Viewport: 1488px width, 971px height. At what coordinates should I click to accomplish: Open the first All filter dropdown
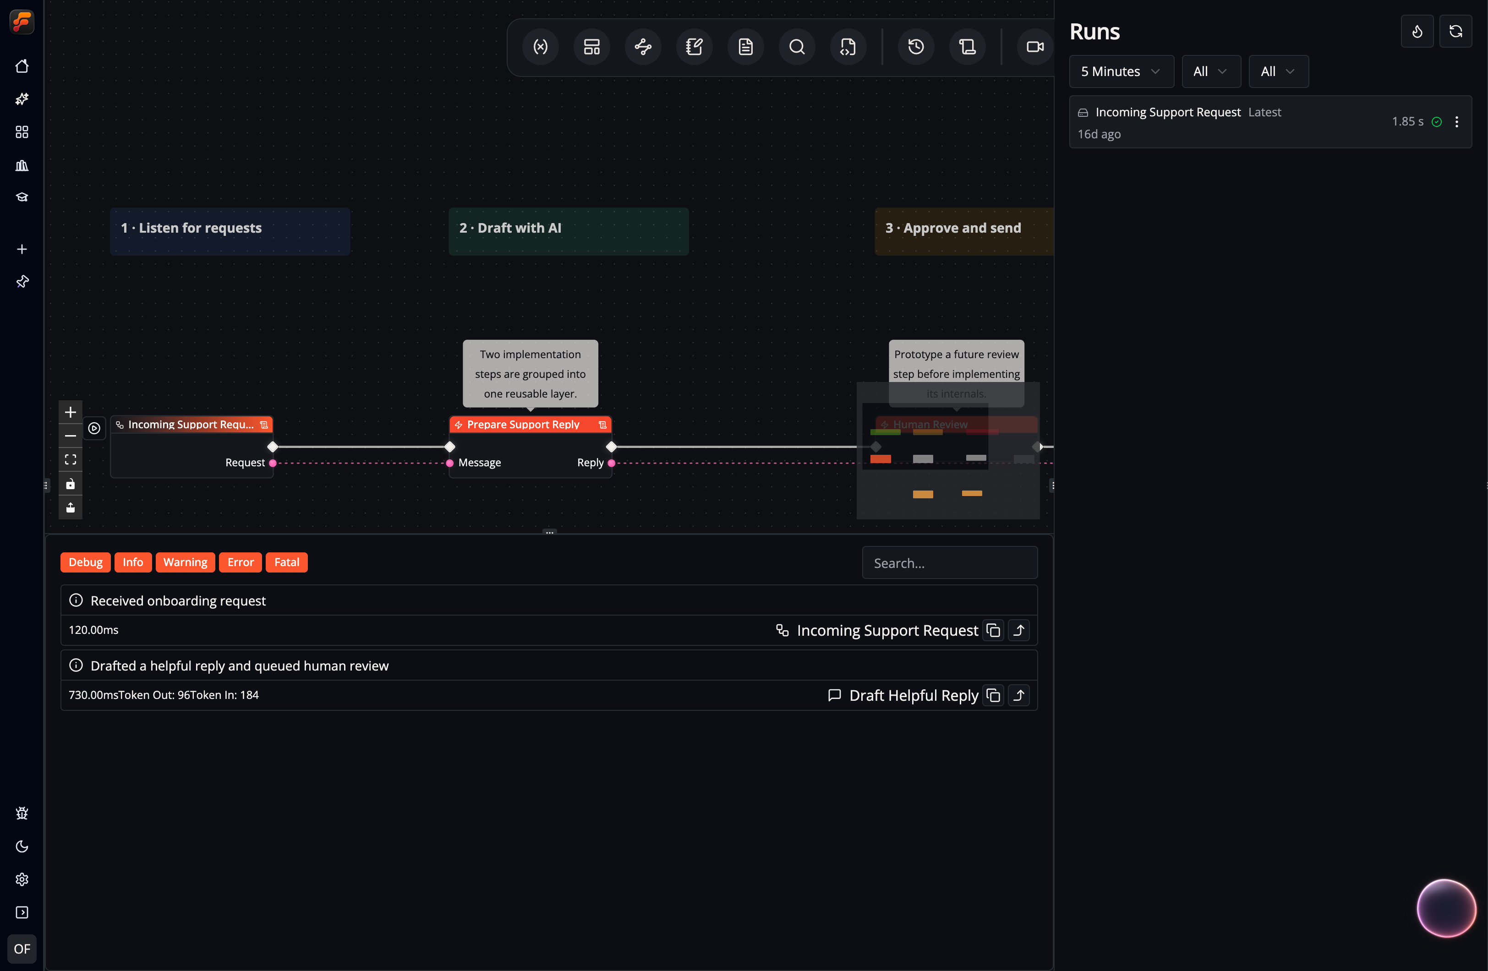coord(1211,71)
